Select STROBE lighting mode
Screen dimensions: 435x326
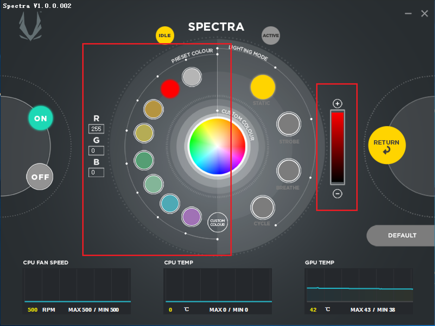click(x=289, y=124)
